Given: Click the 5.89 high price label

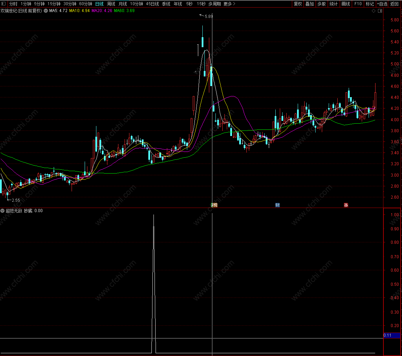Looking at the screenshot, I should click(x=209, y=17).
